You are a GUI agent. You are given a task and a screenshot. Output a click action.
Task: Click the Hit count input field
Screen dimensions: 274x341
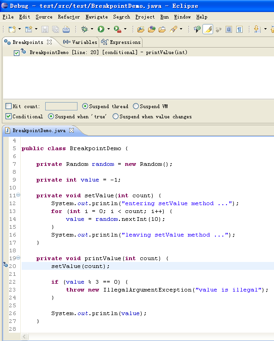pyautogui.click(x=61, y=106)
